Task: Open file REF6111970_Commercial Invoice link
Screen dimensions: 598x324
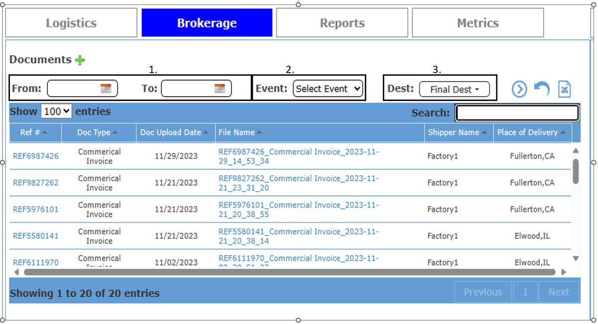Action: pyautogui.click(x=299, y=261)
